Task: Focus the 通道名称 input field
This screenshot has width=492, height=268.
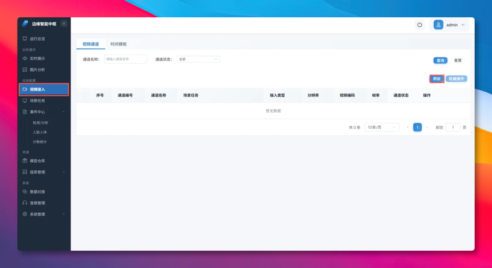Action: pyautogui.click(x=126, y=59)
